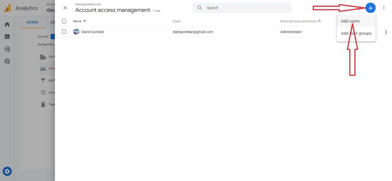The height and width of the screenshot is (181, 392).
Task: Click into the Search field
Action: [x=242, y=8]
